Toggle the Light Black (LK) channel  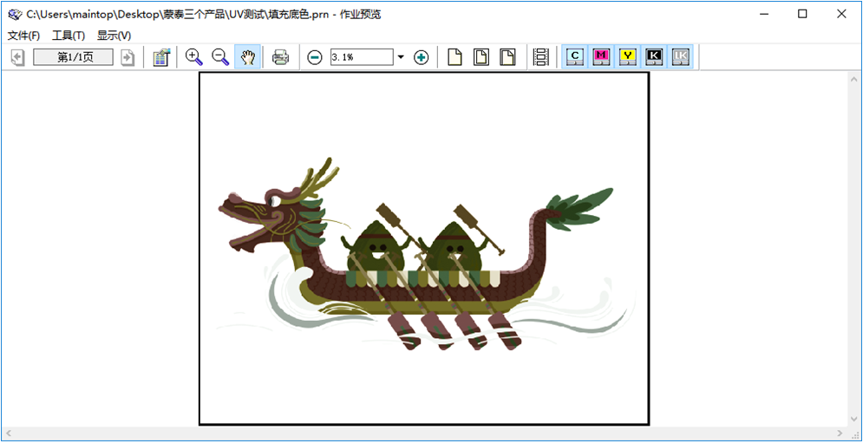680,56
